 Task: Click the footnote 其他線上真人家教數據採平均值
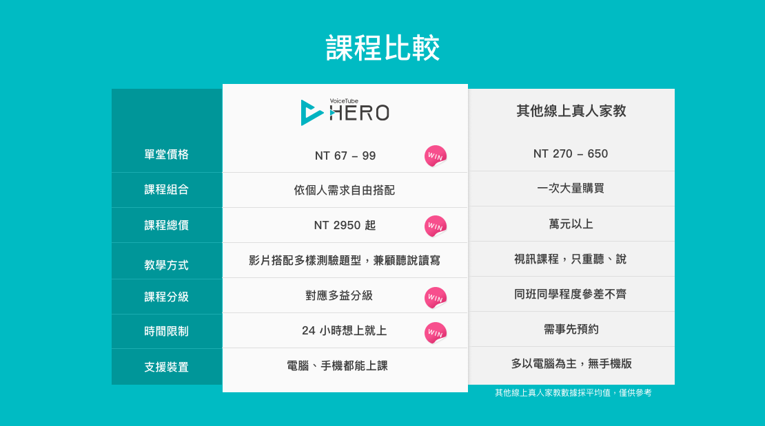[x=553, y=393]
